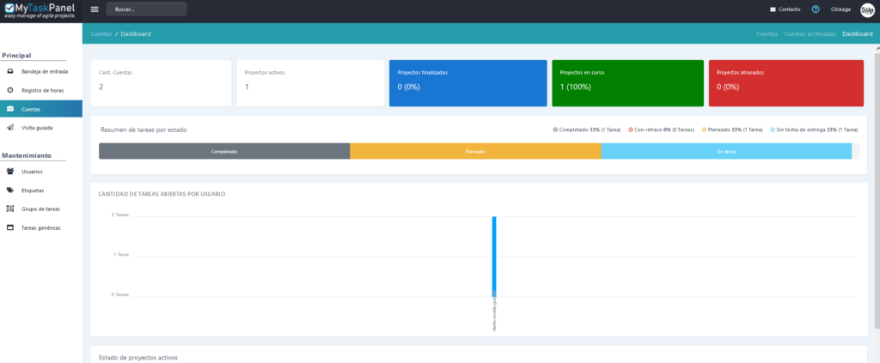Click the Mantenimiento section heading

click(x=27, y=155)
